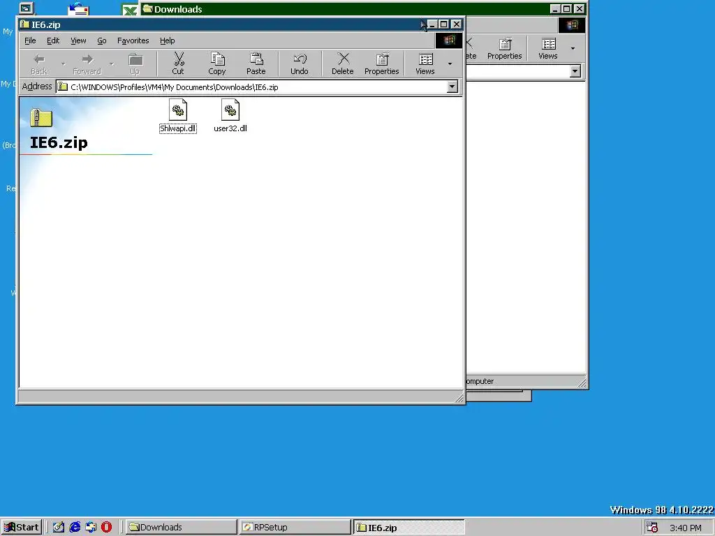Switch to RPSetup taskbar button
The width and height of the screenshot is (715, 536).
(295, 528)
